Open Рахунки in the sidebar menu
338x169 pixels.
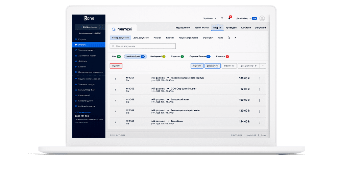82,39
